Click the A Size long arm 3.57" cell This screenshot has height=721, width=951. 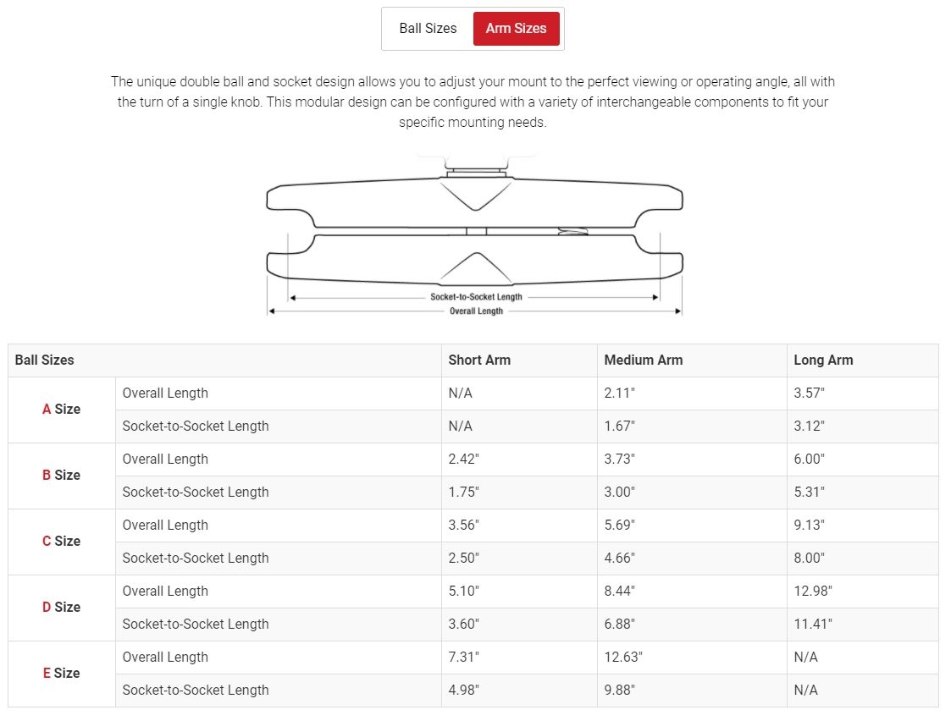[x=862, y=394]
